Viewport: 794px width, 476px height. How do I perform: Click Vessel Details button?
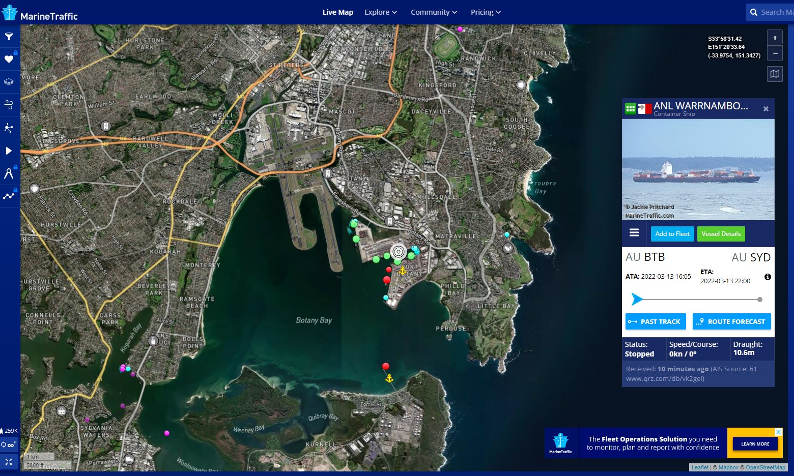point(721,234)
